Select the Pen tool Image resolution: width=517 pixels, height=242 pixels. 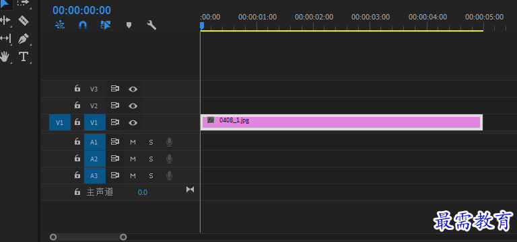[23, 39]
